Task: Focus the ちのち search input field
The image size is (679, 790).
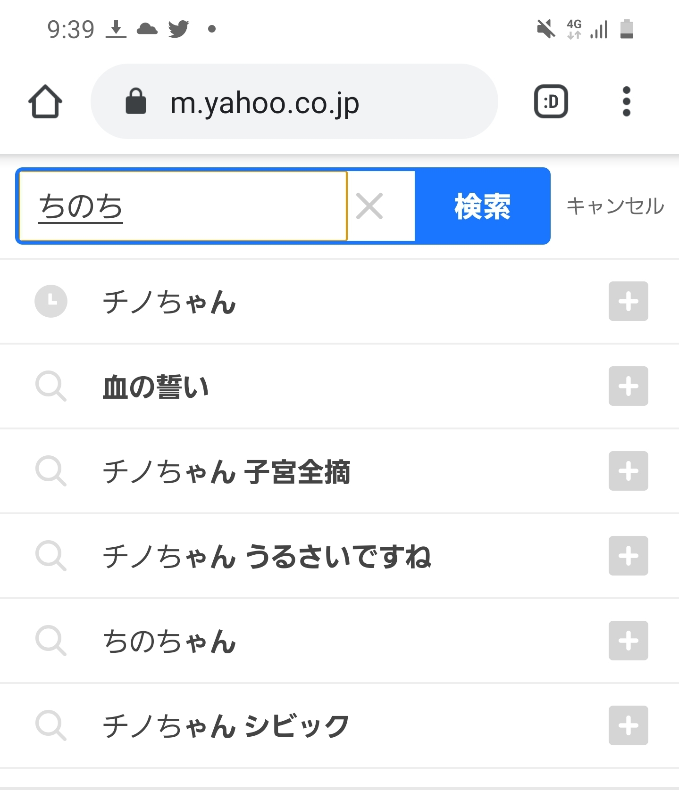Action: pos(183,206)
